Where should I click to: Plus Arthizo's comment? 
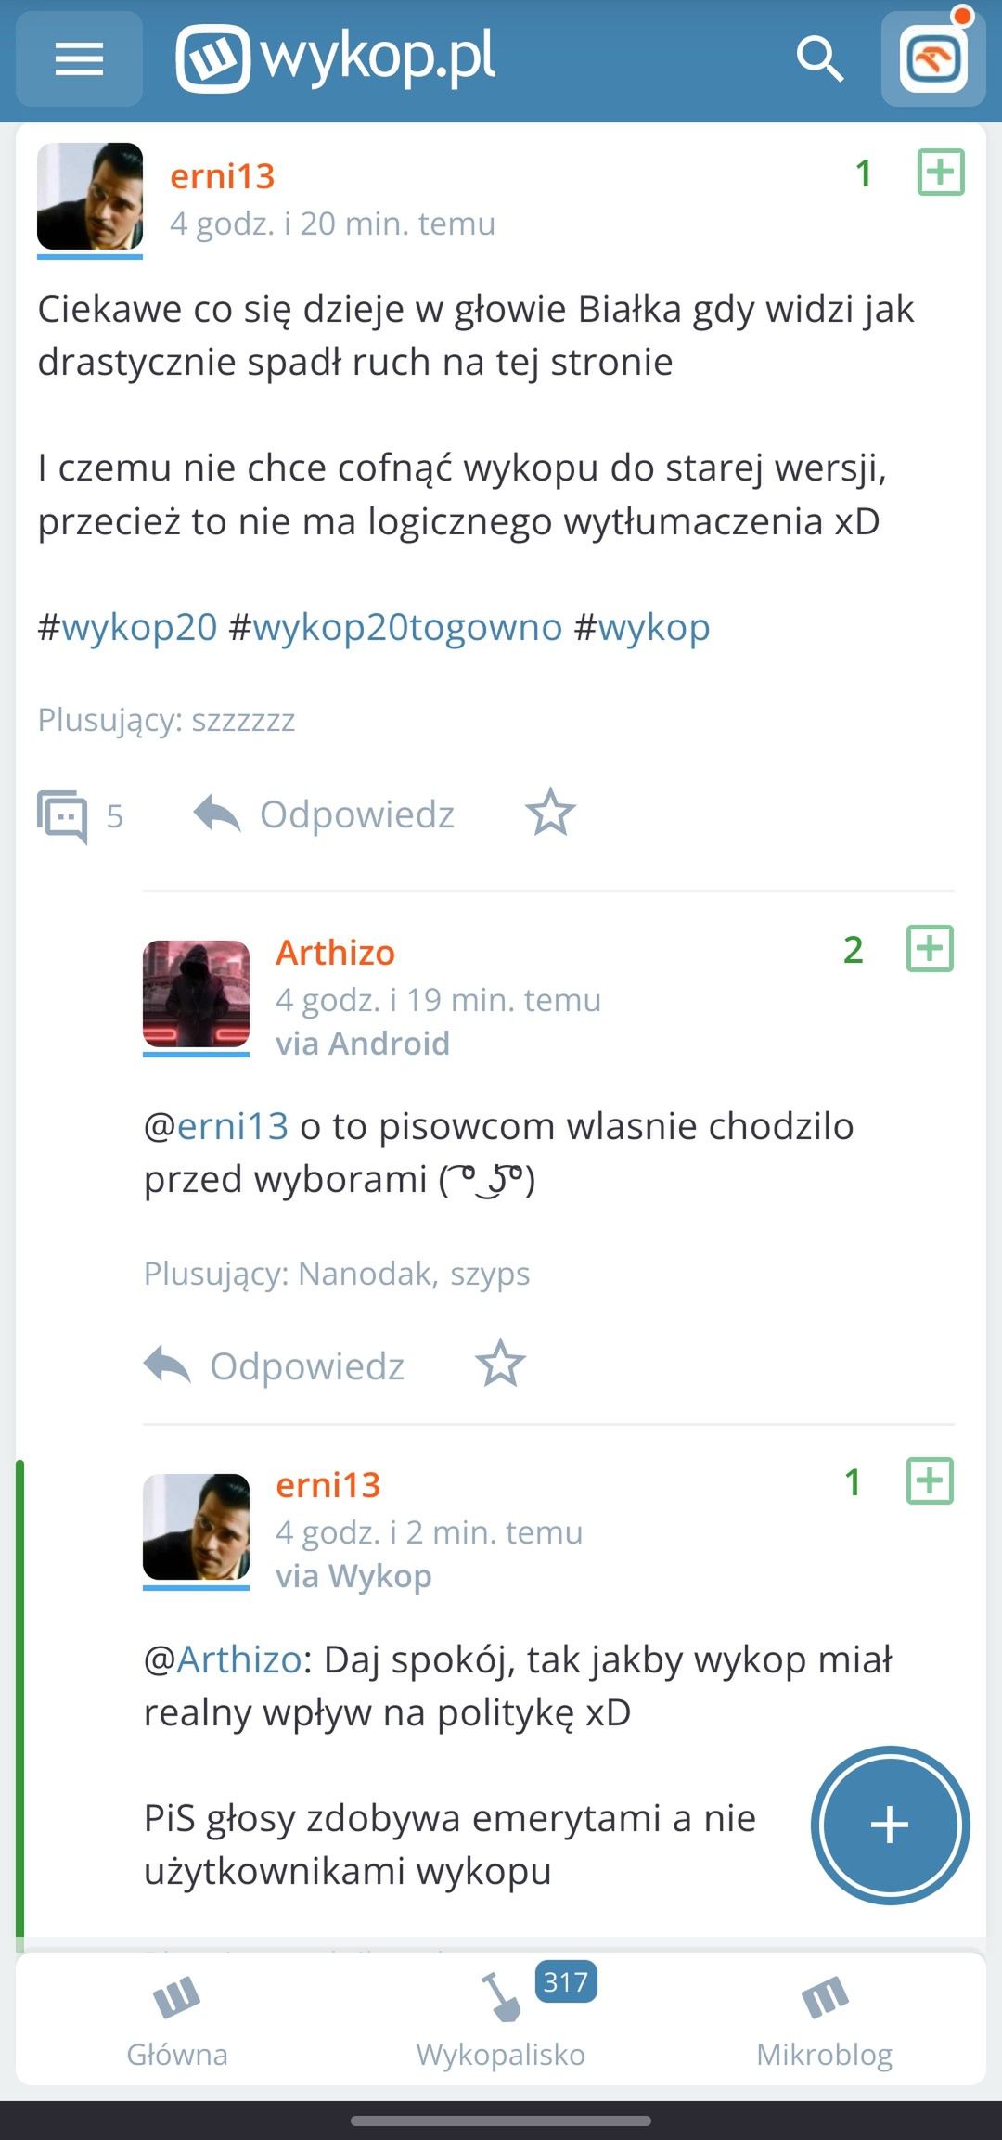930,949
